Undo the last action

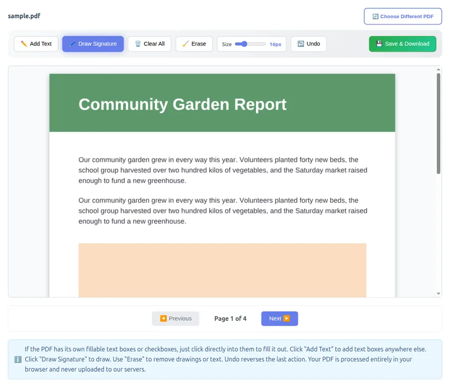tap(309, 44)
